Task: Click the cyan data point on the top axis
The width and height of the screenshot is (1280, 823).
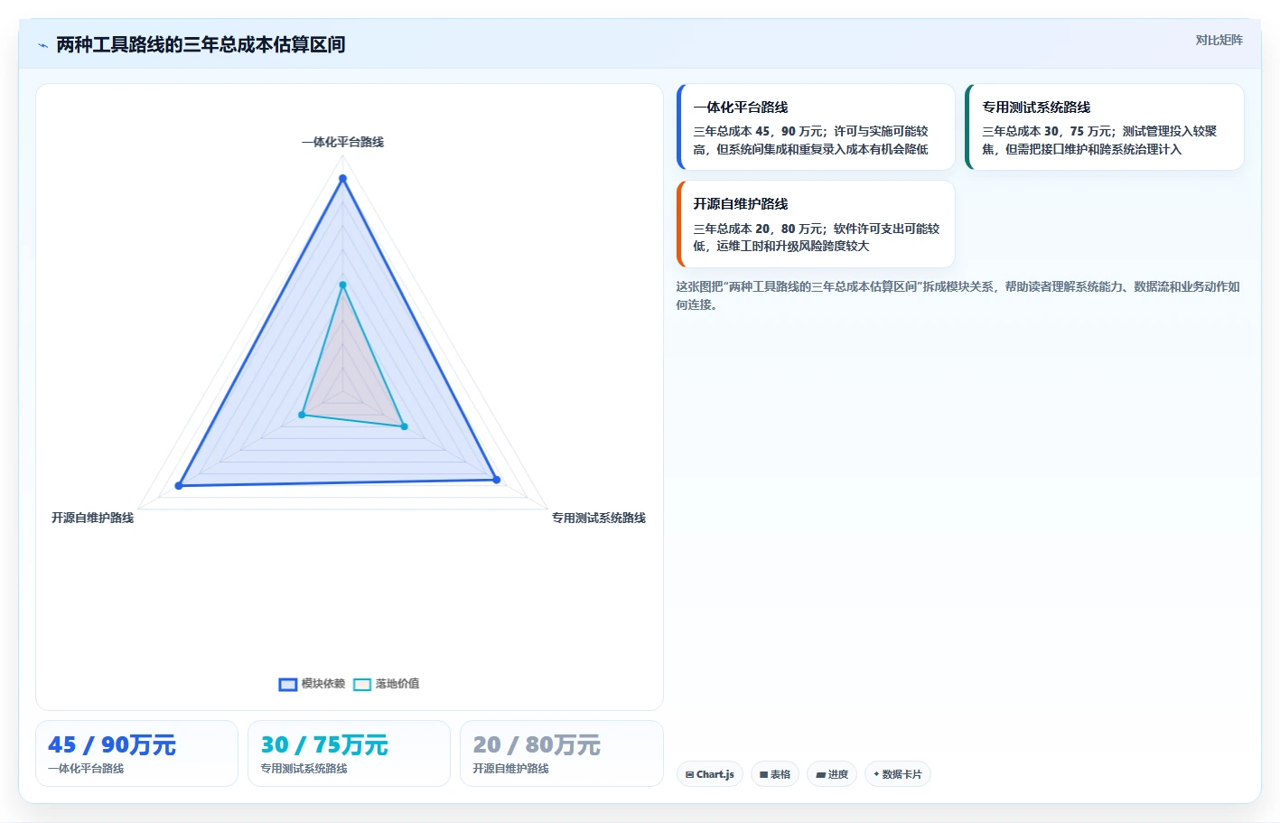Action: point(342,285)
